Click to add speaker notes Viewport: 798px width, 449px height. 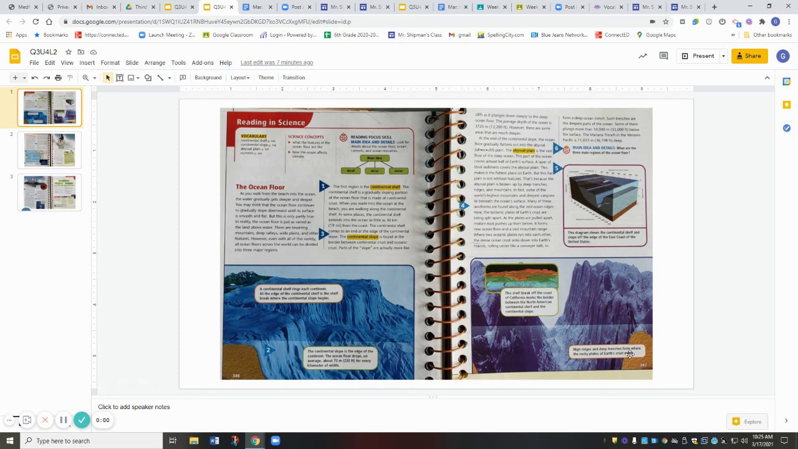[x=134, y=407]
